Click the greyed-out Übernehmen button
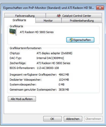Image resolution: width=106 pixels, height=127 pixels. pyautogui.click(x=93, y=119)
